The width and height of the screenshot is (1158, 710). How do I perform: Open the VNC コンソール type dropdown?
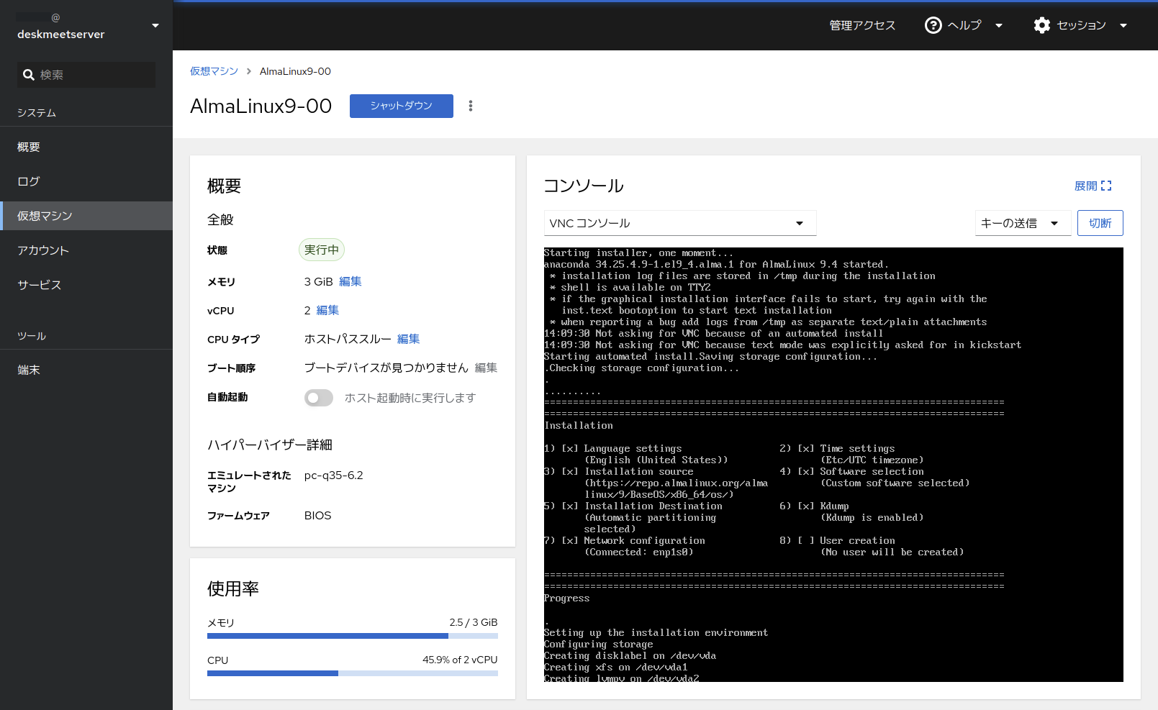(x=680, y=223)
